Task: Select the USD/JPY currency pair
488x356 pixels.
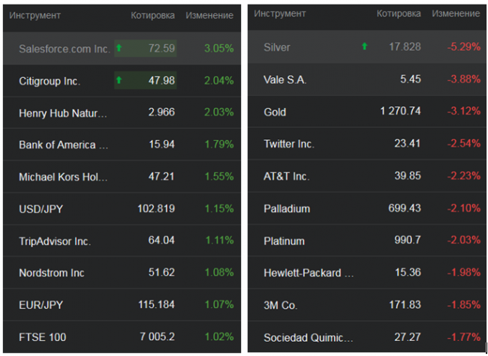Action: (x=42, y=208)
